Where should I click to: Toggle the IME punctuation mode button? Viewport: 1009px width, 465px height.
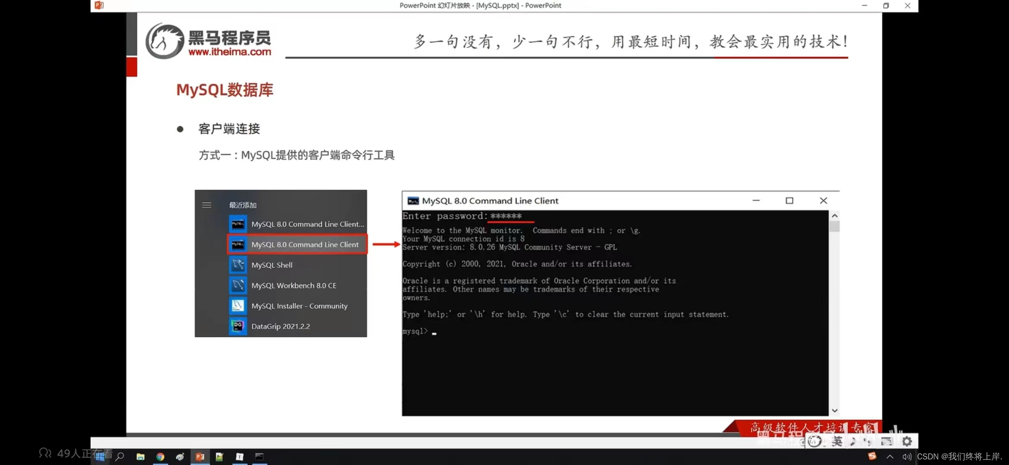(868, 442)
